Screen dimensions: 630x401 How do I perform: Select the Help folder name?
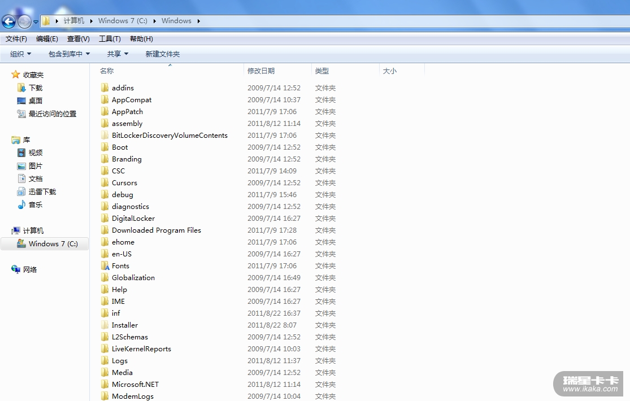[119, 289]
